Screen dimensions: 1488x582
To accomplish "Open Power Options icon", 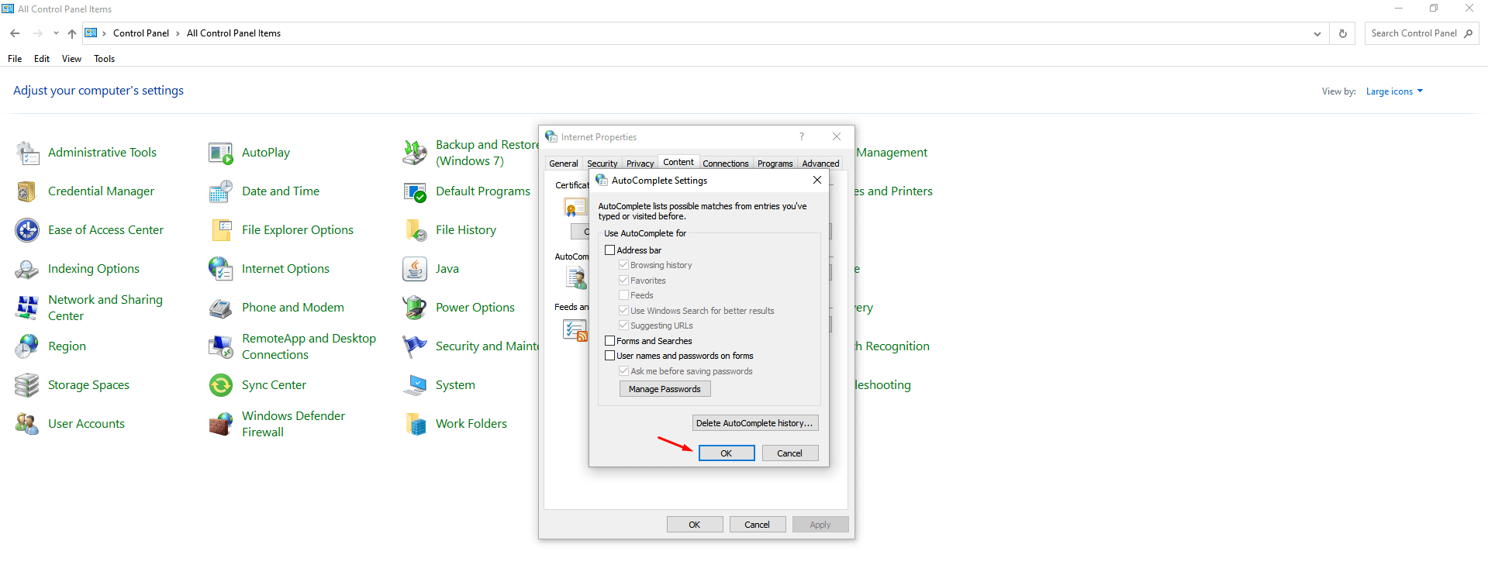I will [415, 308].
